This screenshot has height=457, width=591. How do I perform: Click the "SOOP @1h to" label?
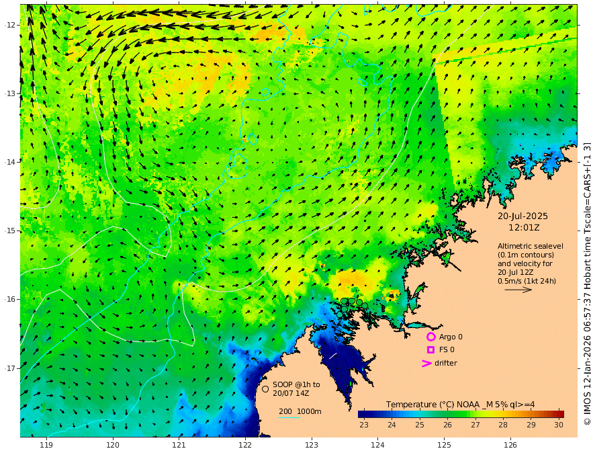[x=296, y=384]
